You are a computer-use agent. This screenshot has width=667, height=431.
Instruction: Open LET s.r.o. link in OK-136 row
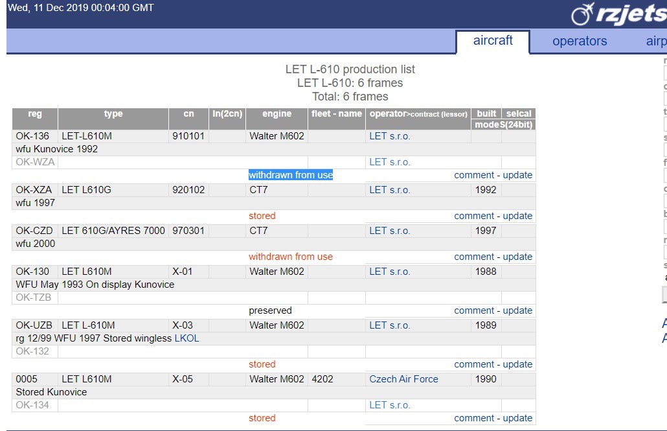coord(389,136)
